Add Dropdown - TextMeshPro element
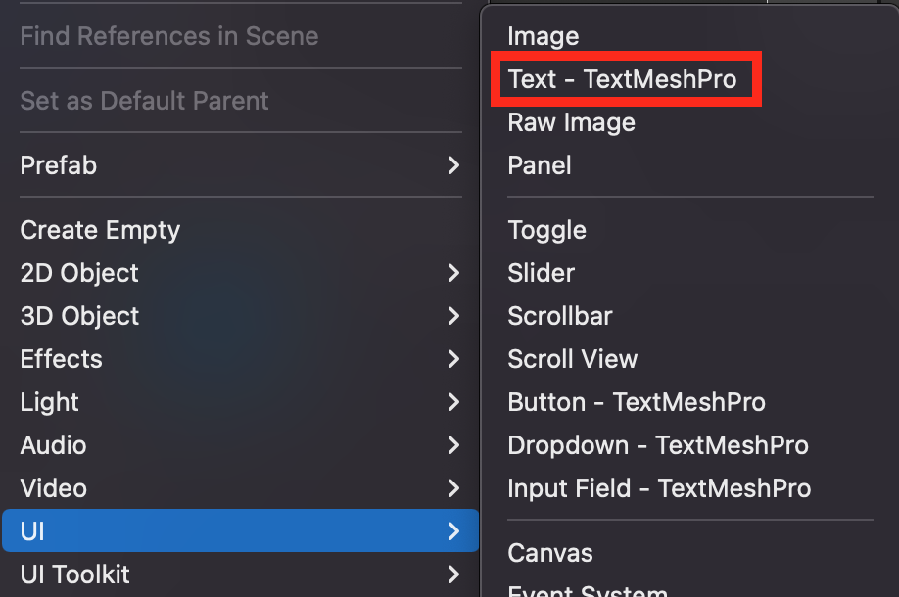The width and height of the screenshot is (899, 597). (x=658, y=445)
